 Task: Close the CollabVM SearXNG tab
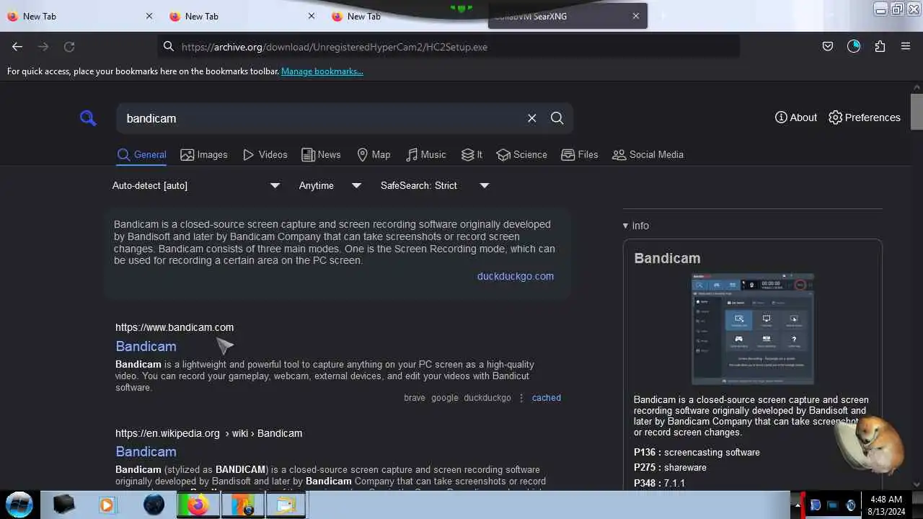[636, 16]
